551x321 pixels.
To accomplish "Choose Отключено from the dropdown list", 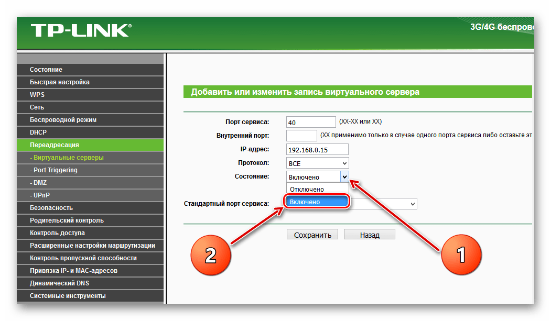I will (307, 189).
